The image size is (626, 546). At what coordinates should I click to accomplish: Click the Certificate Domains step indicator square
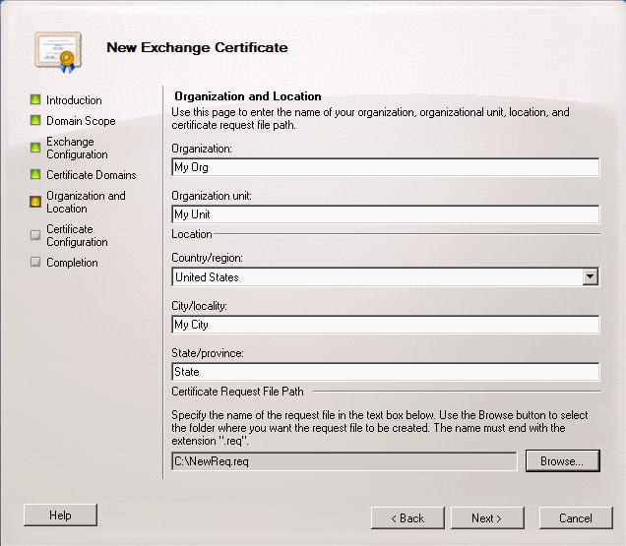pyautogui.click(x=35, y=175)
